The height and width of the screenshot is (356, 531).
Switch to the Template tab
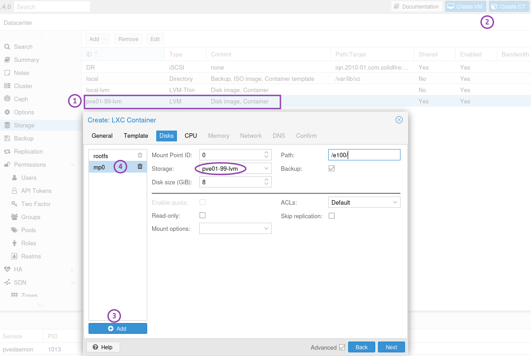[136, 136]
